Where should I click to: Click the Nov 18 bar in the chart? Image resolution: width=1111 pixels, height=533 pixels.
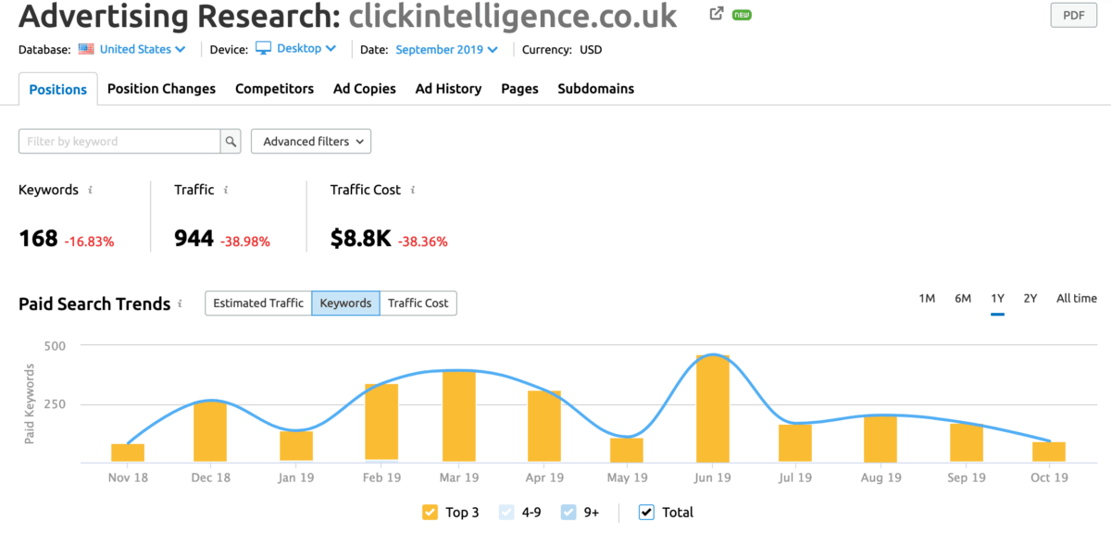[128, 452]
